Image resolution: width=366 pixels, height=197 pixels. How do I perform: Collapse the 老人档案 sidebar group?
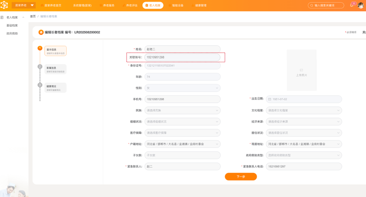click(23, 17)
